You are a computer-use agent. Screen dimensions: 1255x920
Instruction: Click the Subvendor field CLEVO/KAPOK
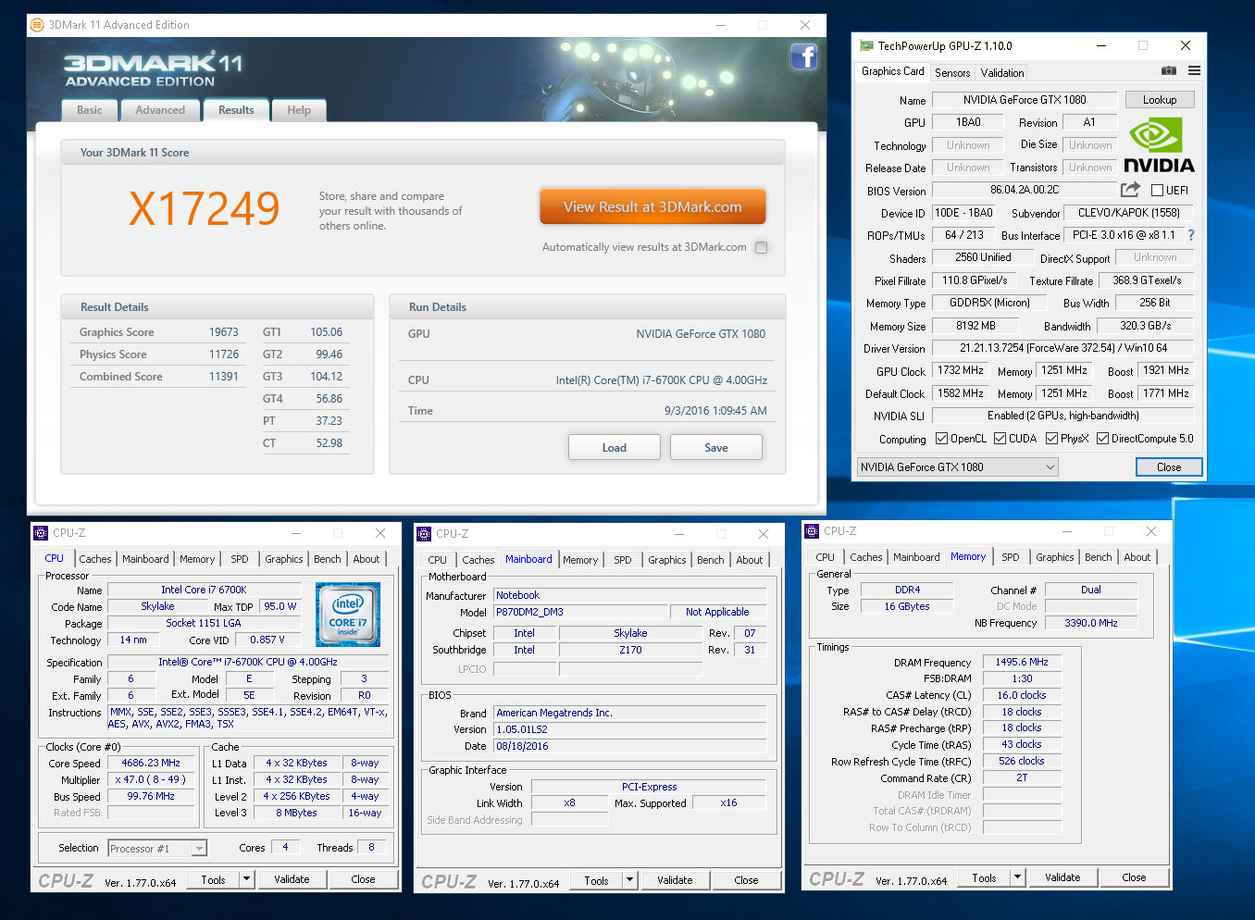(1129, 213)
